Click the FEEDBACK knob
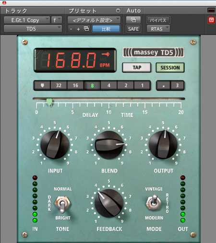Image resolution: width=216 pixels, height=243 pixels. click(109, 203)
